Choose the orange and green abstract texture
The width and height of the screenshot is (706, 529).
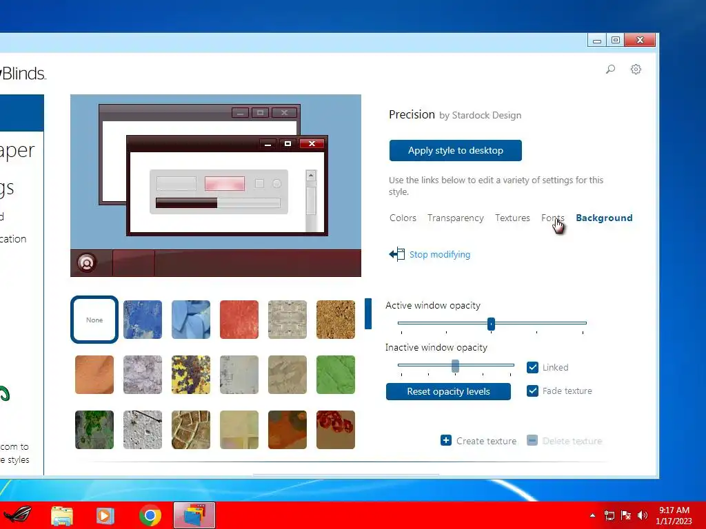pyautogui.click(x=288, y=430)
